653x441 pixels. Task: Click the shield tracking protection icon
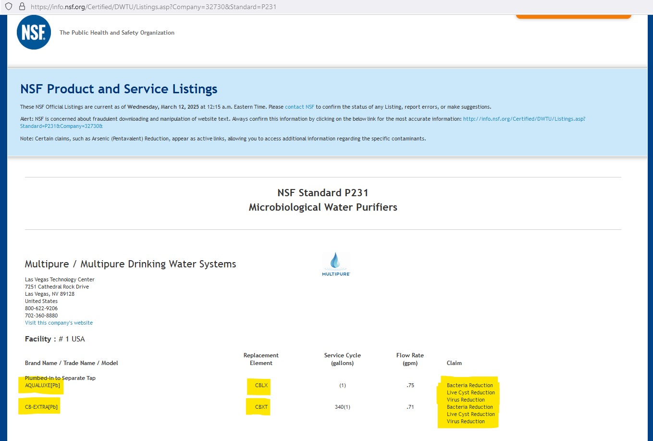pyautogui.click(x=8, y=7)
